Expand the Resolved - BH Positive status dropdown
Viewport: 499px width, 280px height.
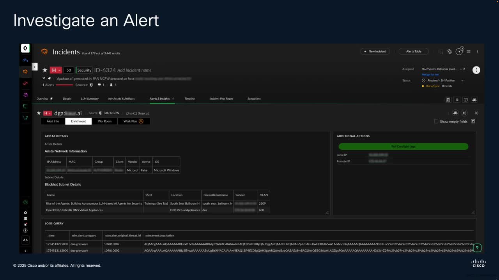(462, 80)
